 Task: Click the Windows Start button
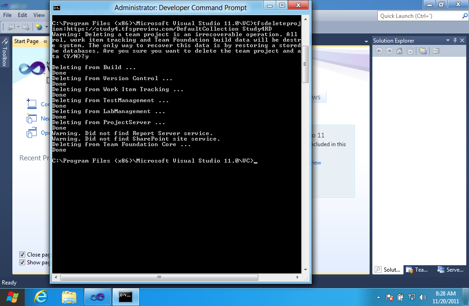pyautogui.click(x=12, y=297)
